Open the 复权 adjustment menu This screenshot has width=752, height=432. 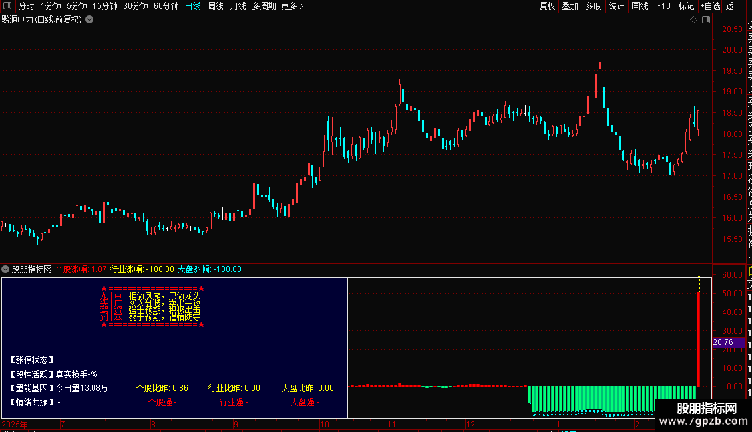(547, 6)
